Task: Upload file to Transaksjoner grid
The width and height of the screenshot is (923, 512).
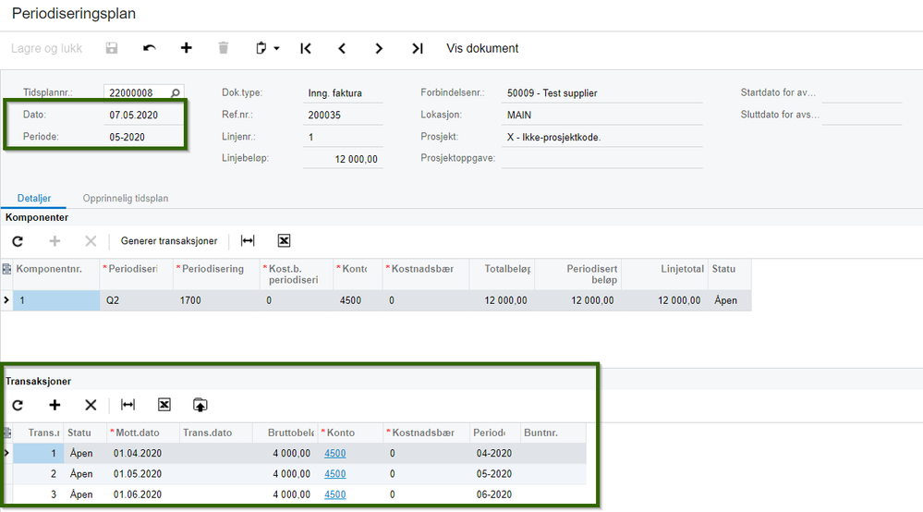Action: pos(200,405)
